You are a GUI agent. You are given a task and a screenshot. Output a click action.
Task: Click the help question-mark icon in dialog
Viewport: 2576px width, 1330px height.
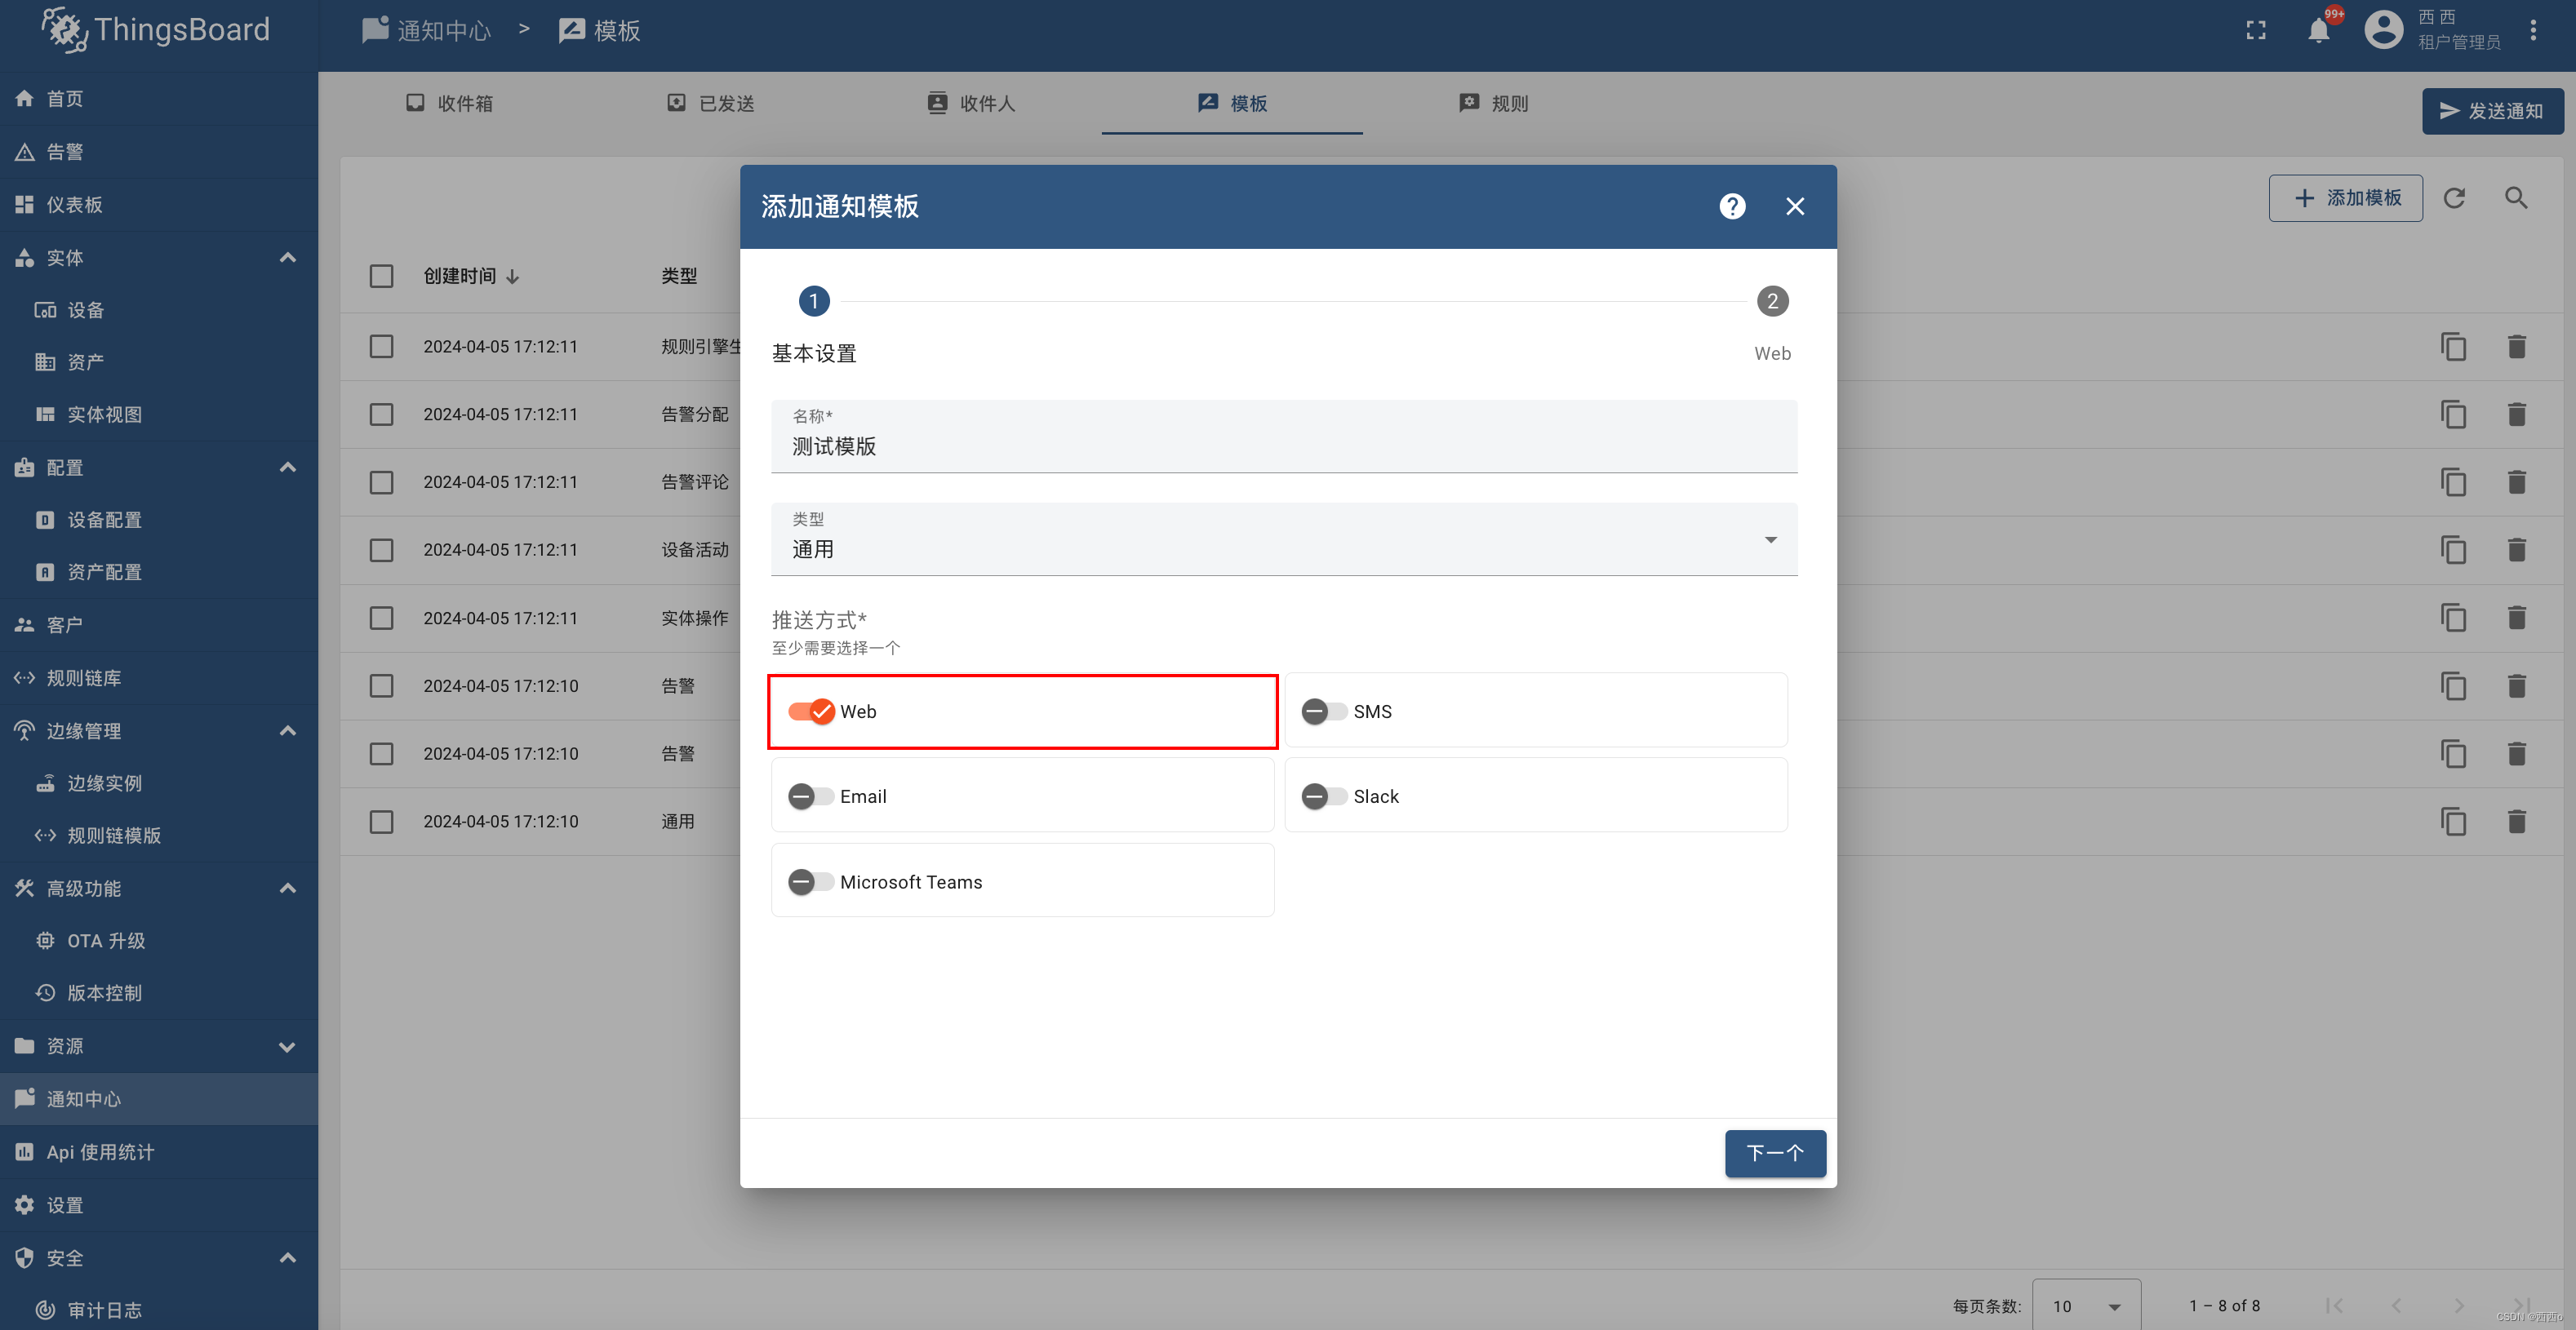click(x=1732, y=206)
